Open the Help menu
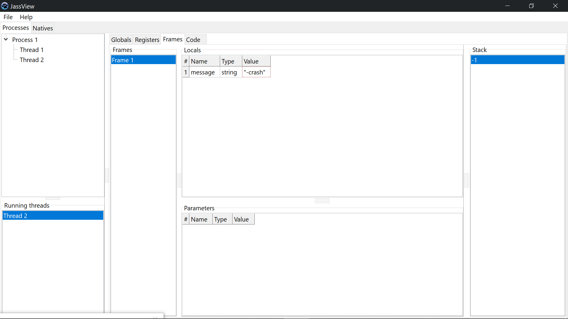The height and width of the screenshot is (319, 568). coord(26,17)
